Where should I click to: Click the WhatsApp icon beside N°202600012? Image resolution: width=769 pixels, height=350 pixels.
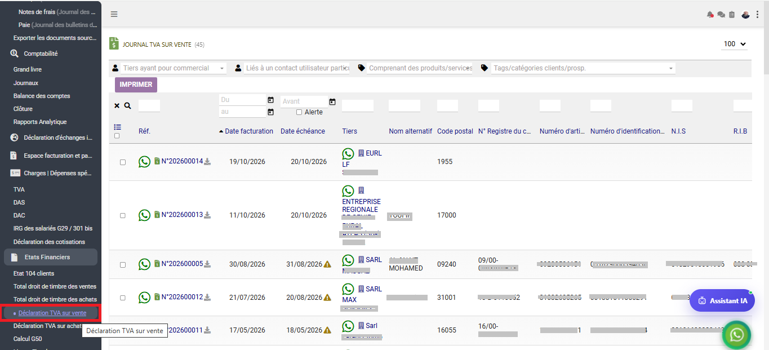tap(145, 298)
